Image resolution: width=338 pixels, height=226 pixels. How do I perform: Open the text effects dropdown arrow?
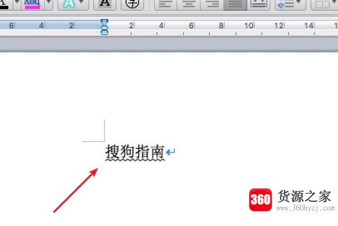point(81,3)
